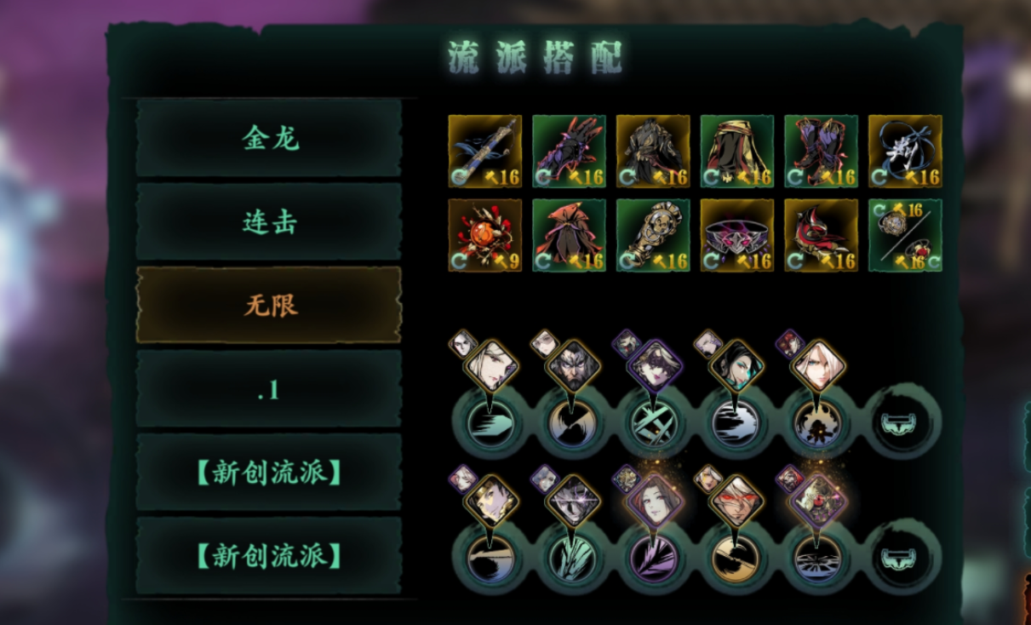The image size is (1031, 625).
Task: Click the red-masked character portrait in second row
Action: click(736, 501)
